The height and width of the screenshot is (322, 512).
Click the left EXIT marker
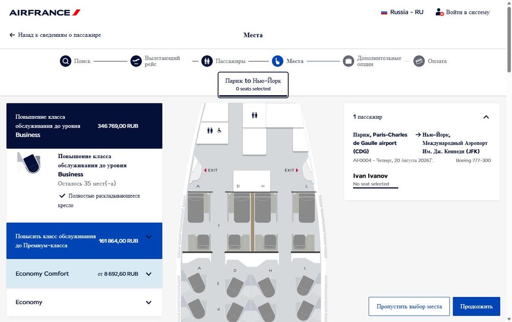tap(211, 170)
